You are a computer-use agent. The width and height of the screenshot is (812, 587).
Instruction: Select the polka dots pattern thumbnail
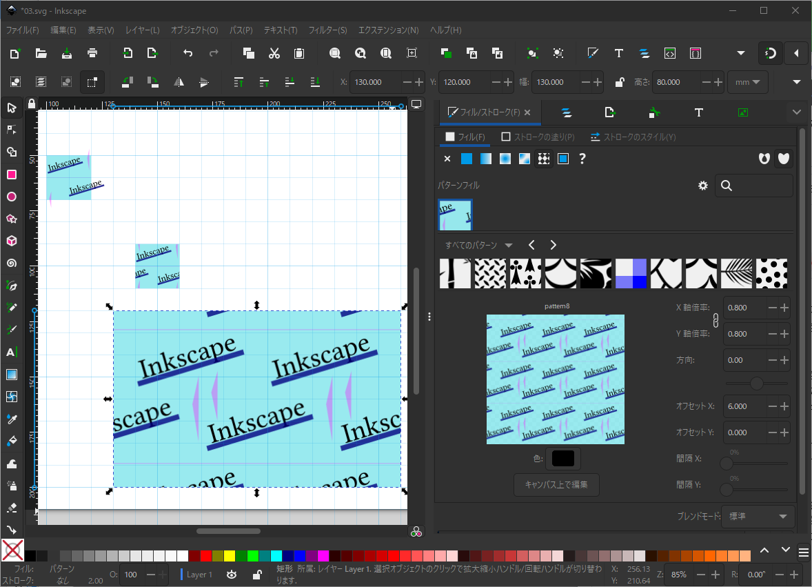coord(771,274)
